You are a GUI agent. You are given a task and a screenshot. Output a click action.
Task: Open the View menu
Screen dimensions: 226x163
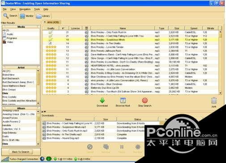(x=13, y=9)
